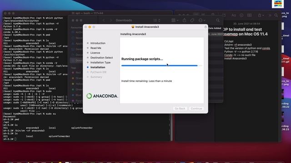Viewport: 291px width, 163px height.
Task: Click Finder search magnifier icon
Action: point(218,20)
